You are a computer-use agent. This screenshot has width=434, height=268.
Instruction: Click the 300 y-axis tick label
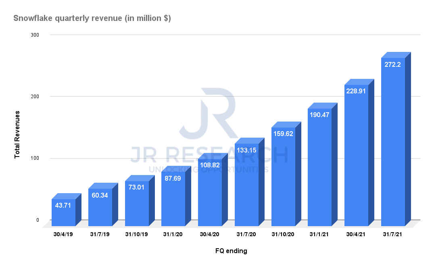point(35,35)
